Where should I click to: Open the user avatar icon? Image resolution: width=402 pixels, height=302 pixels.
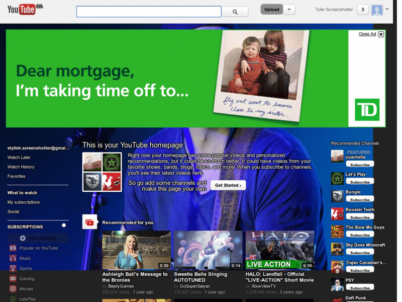(x=377, y=10)
